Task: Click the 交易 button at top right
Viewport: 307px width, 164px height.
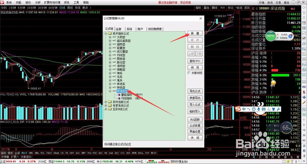Action: pos(278,2)
